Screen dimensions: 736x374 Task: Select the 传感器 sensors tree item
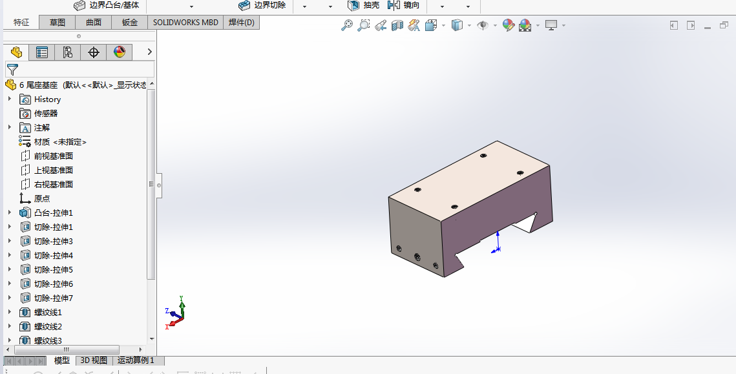[39, 113]
